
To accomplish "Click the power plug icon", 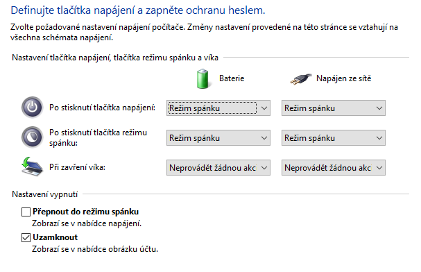I will tap(301, 79).
